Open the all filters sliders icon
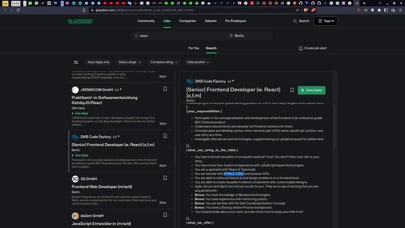 [x=76, y=62]
